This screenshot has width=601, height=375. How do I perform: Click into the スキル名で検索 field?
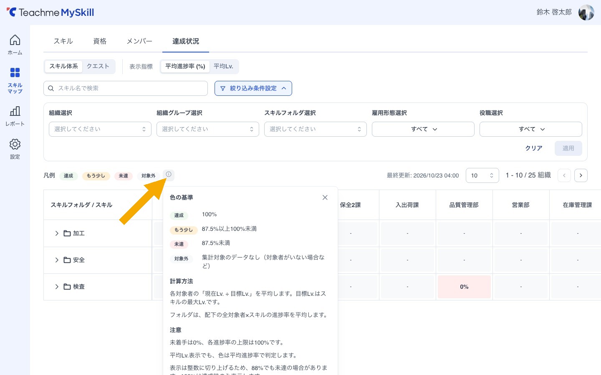click(x=126, y=88)
